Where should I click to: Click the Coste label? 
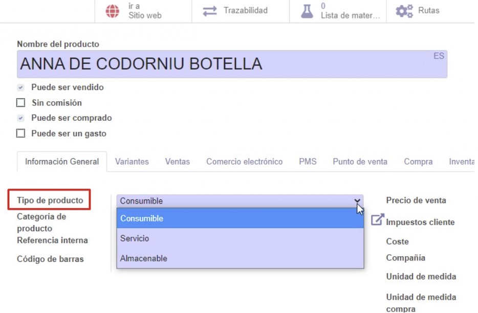pos(397,242)
